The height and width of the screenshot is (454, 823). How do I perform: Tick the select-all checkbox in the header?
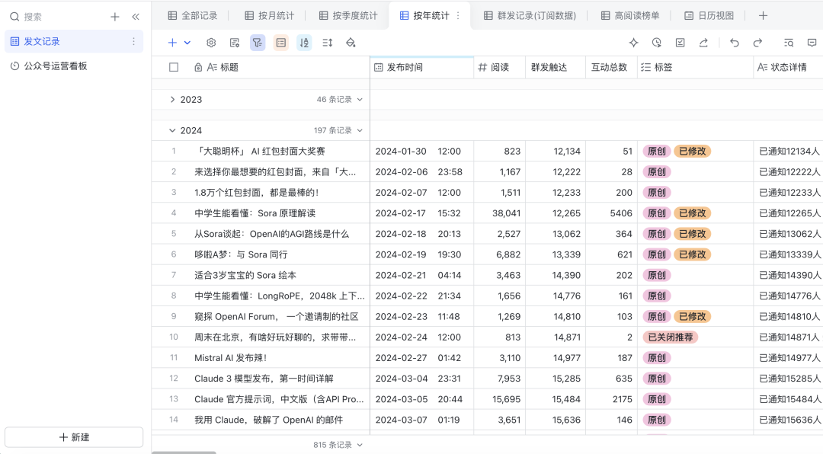click(174, 67)
